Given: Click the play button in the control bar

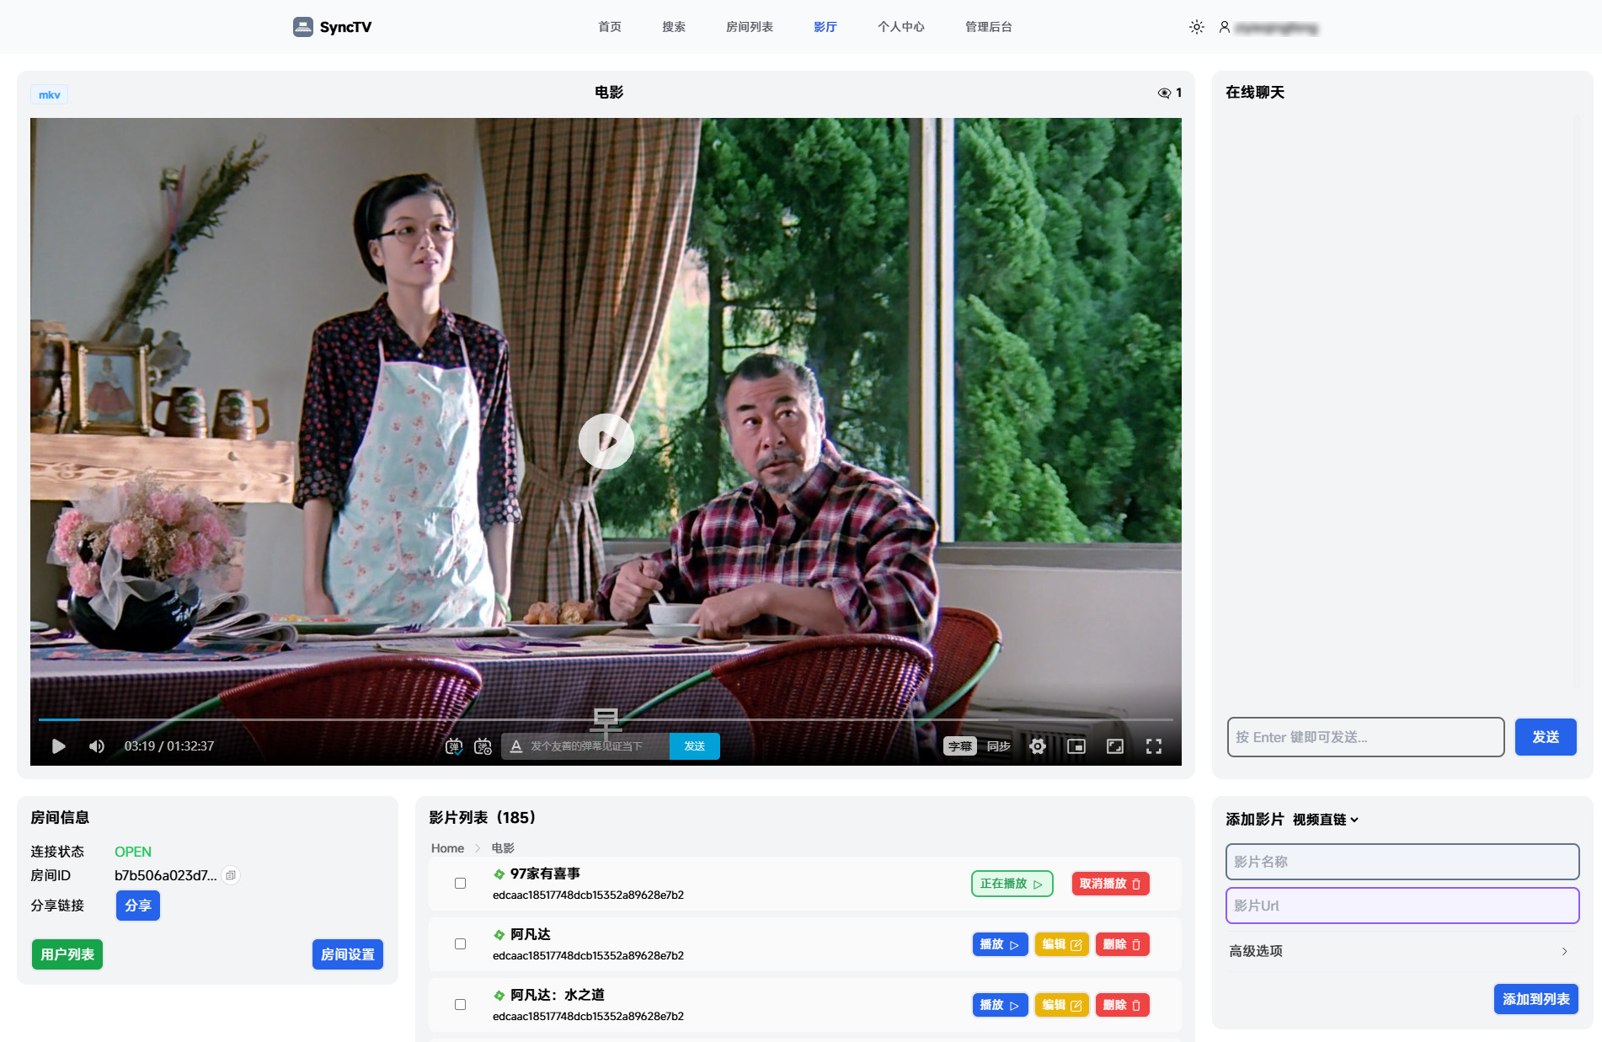Looking at the screenshot, I should click(x=58, y=746).
